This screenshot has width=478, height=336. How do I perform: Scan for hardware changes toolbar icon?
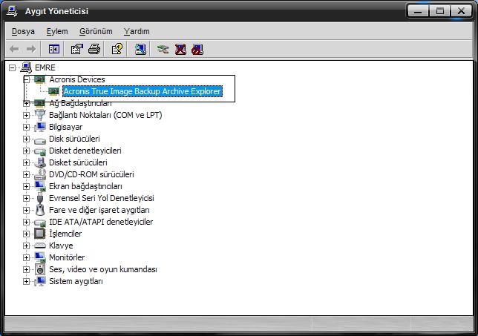[140, 49]
